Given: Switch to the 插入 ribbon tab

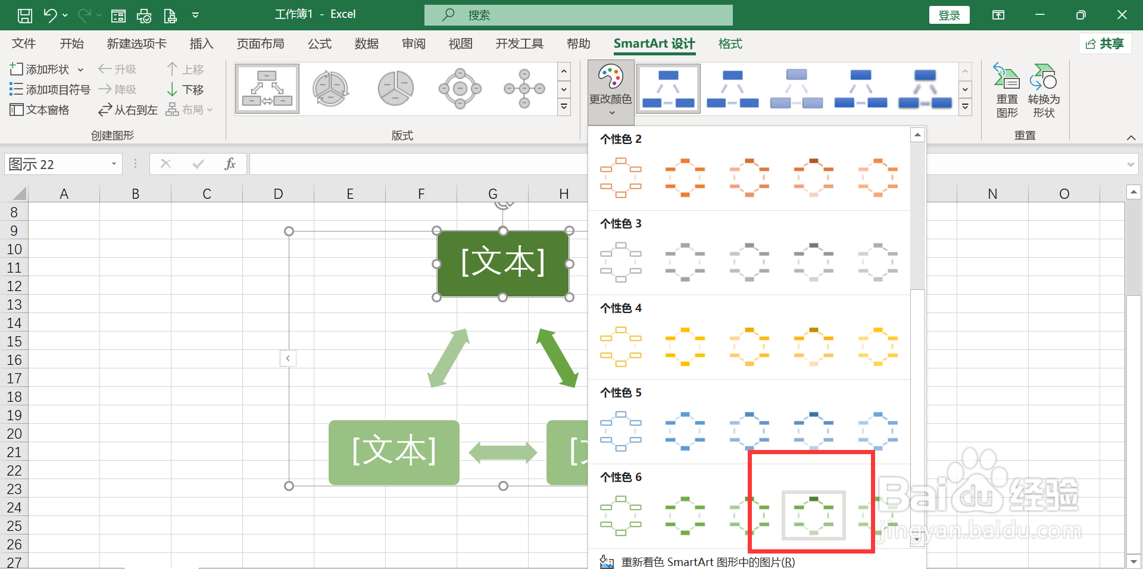Looking at the screenshot, I should [x=201, y=43].
